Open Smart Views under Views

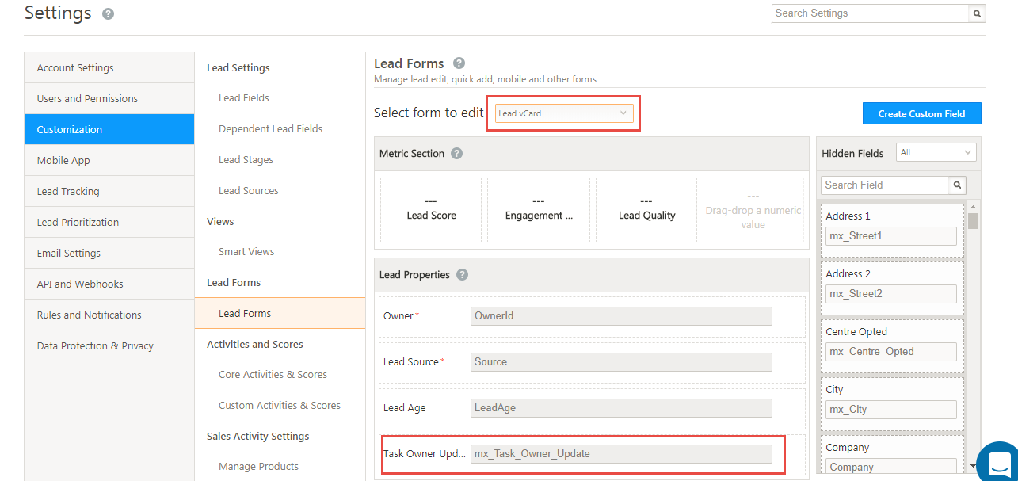coord(246,252)
